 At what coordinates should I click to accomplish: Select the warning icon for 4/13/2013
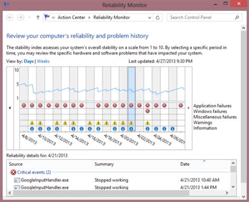65,123
